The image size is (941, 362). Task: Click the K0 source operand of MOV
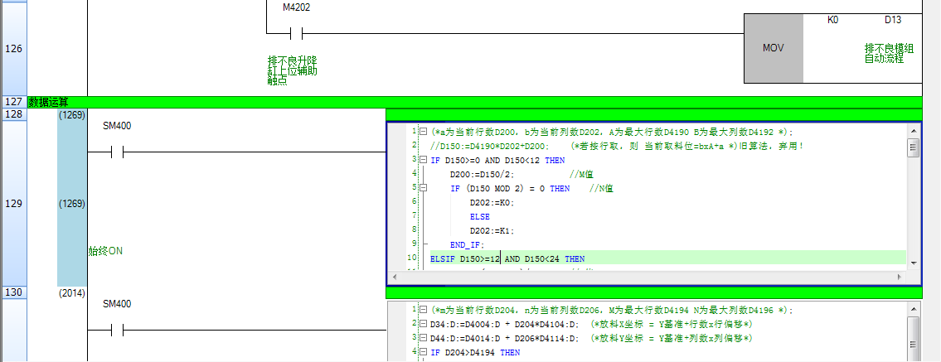(x=832, y=19)
